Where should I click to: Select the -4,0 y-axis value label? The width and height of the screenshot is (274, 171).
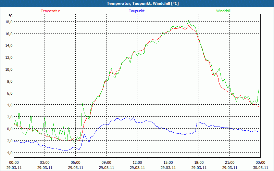pos(9,153)
